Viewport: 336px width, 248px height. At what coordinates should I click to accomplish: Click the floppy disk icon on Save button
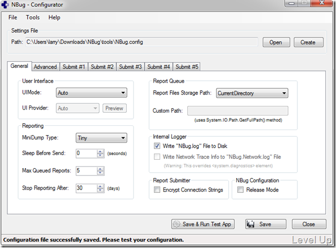tap(250, 224)
